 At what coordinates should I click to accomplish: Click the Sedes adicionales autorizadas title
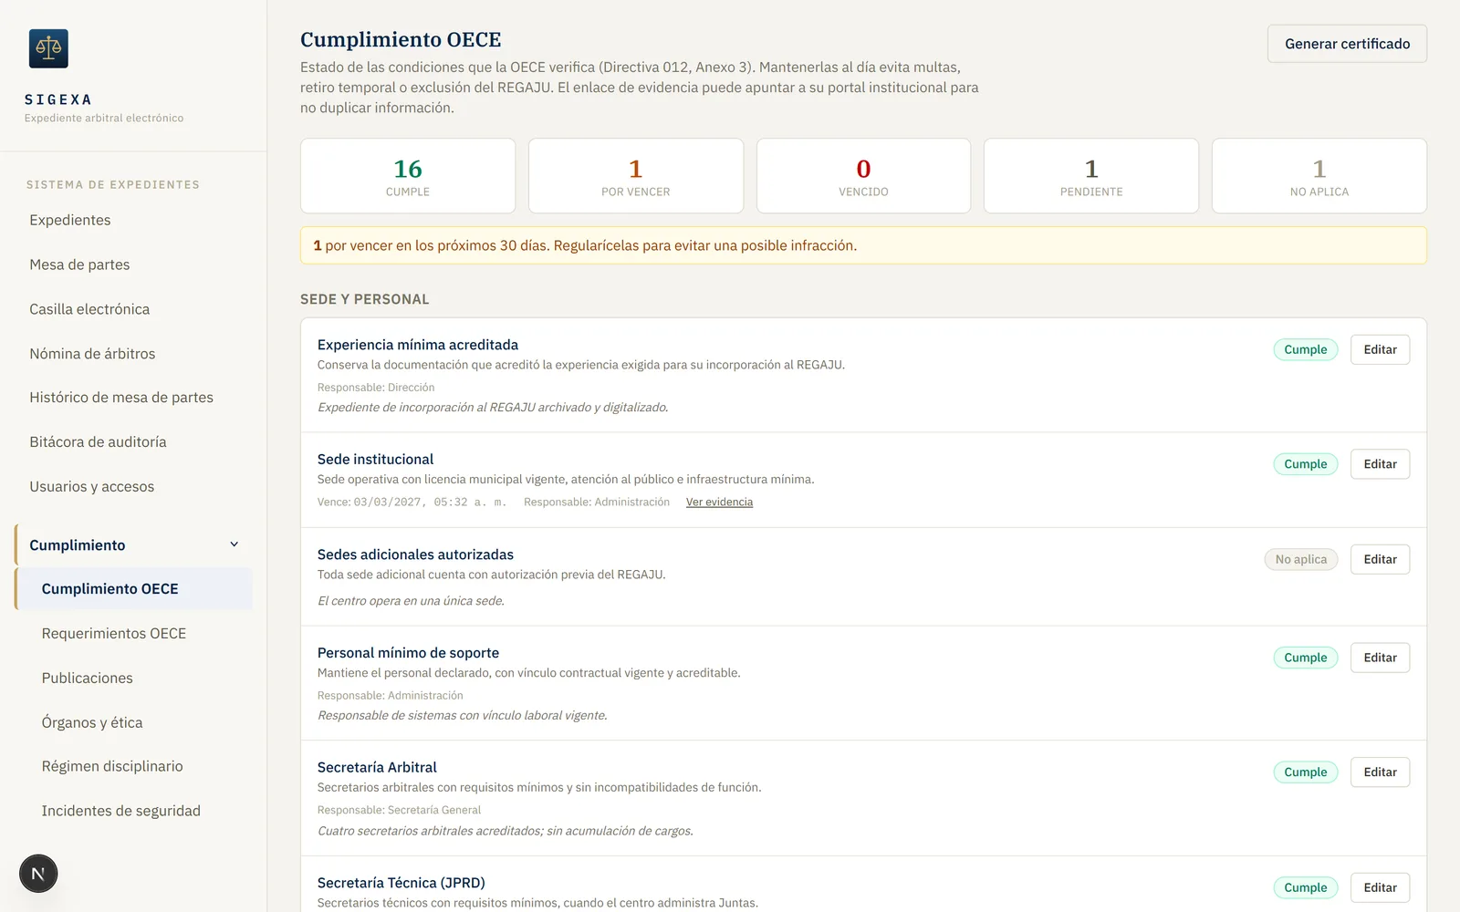[x=415, y=554]
